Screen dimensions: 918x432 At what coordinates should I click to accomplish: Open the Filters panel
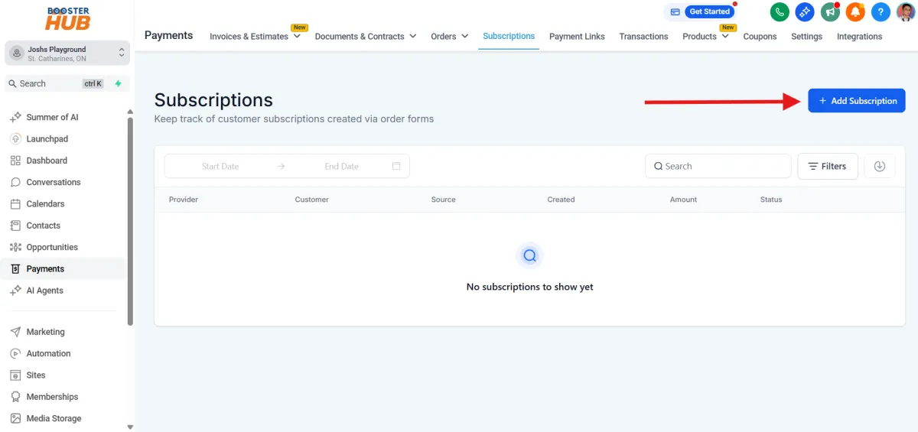[828, 166]
